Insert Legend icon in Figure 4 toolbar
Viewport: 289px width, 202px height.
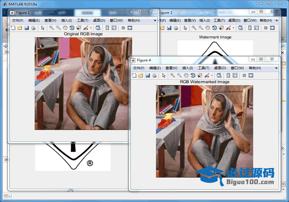(x=235, y=76)
